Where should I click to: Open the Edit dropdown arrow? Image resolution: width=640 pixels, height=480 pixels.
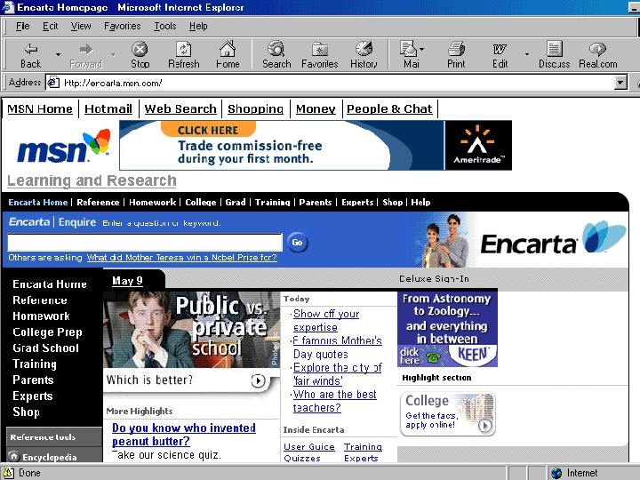(x=527, y=54)
